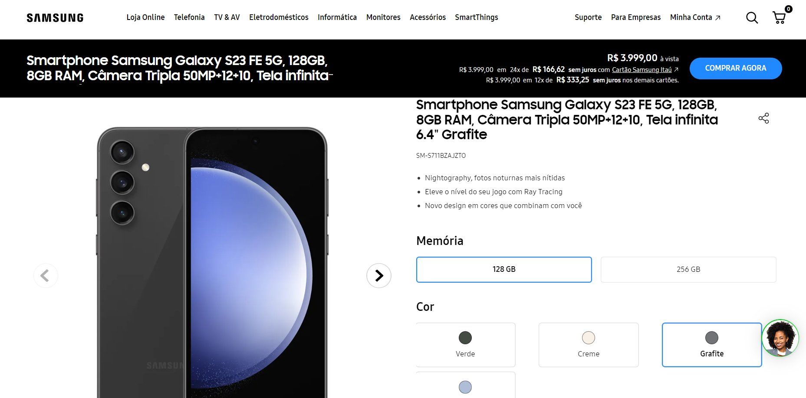Select the Grafite color option

pos(712,345)
